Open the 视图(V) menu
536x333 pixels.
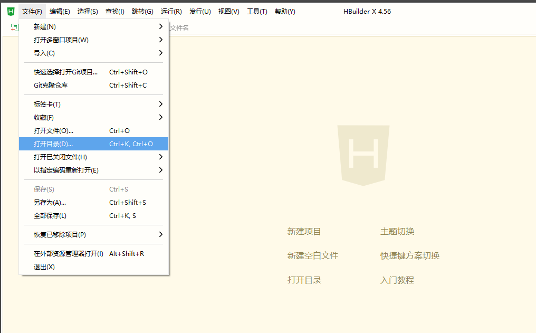[228, 11]
